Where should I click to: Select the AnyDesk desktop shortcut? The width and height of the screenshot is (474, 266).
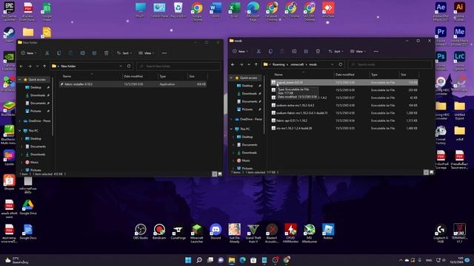[x=328, y=10]
